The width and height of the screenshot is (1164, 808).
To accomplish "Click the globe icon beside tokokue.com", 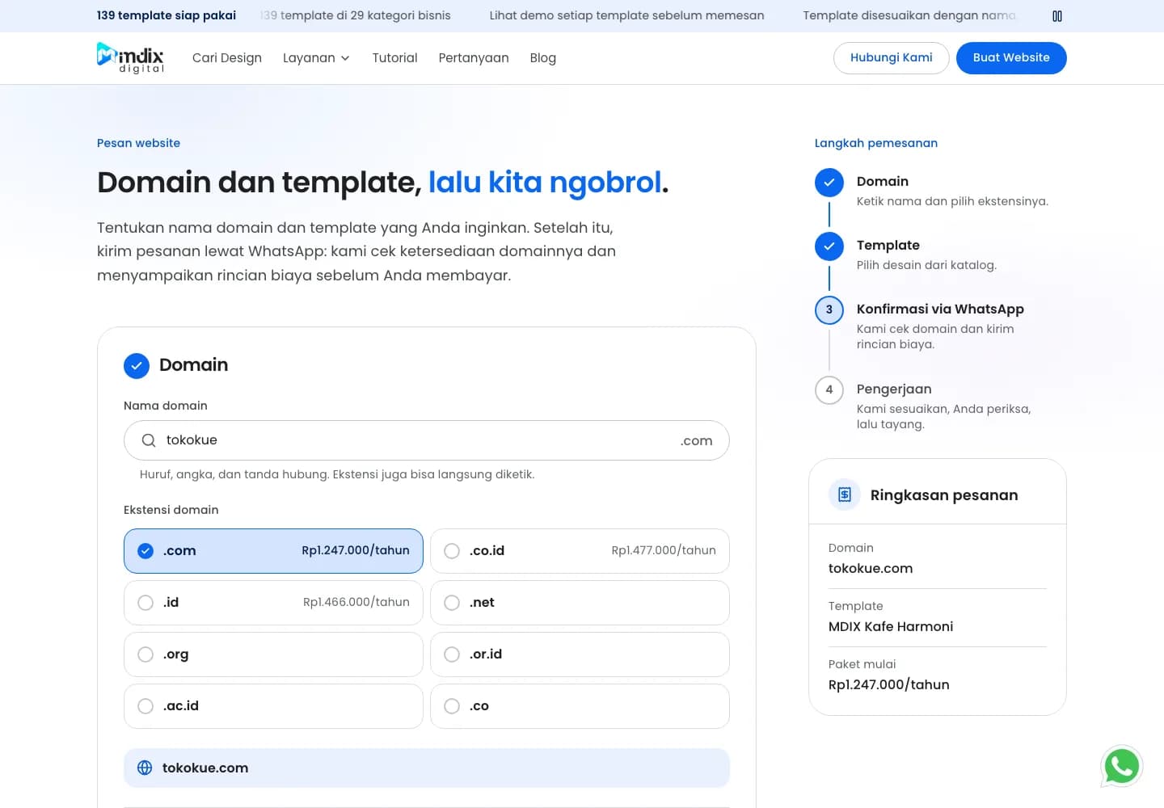I will click(x=145, y=768).
